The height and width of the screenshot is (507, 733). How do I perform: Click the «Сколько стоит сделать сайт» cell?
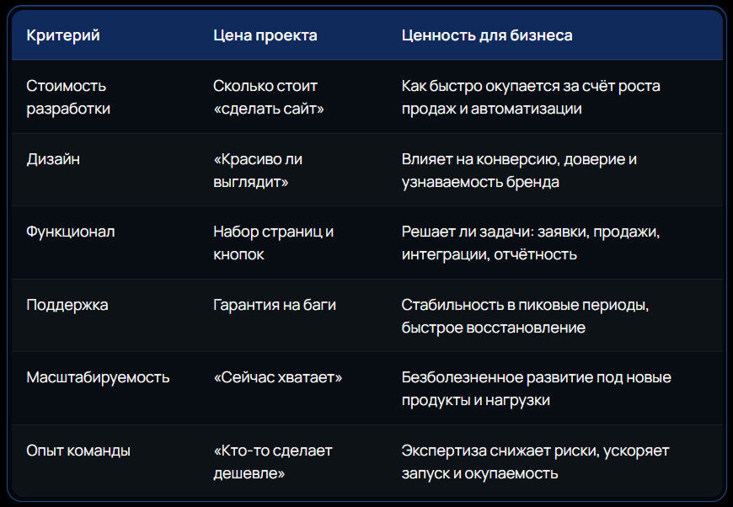click(269, 97)
